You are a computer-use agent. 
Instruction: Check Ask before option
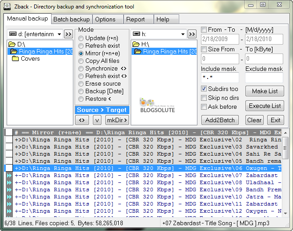coord(204,107)
